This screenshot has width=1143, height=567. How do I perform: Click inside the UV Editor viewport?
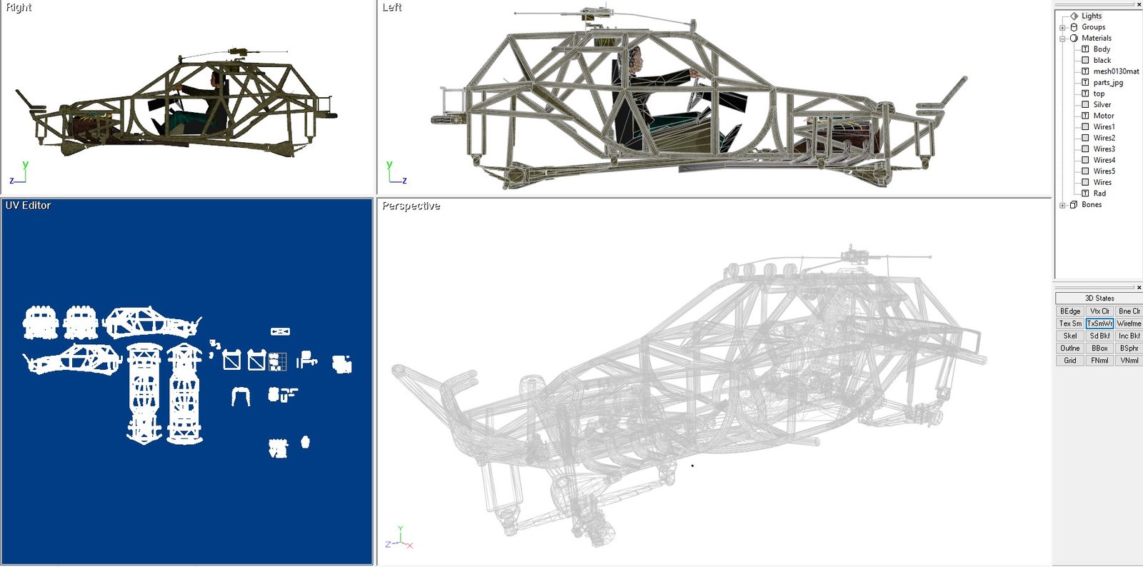click(x=187, y=381)
